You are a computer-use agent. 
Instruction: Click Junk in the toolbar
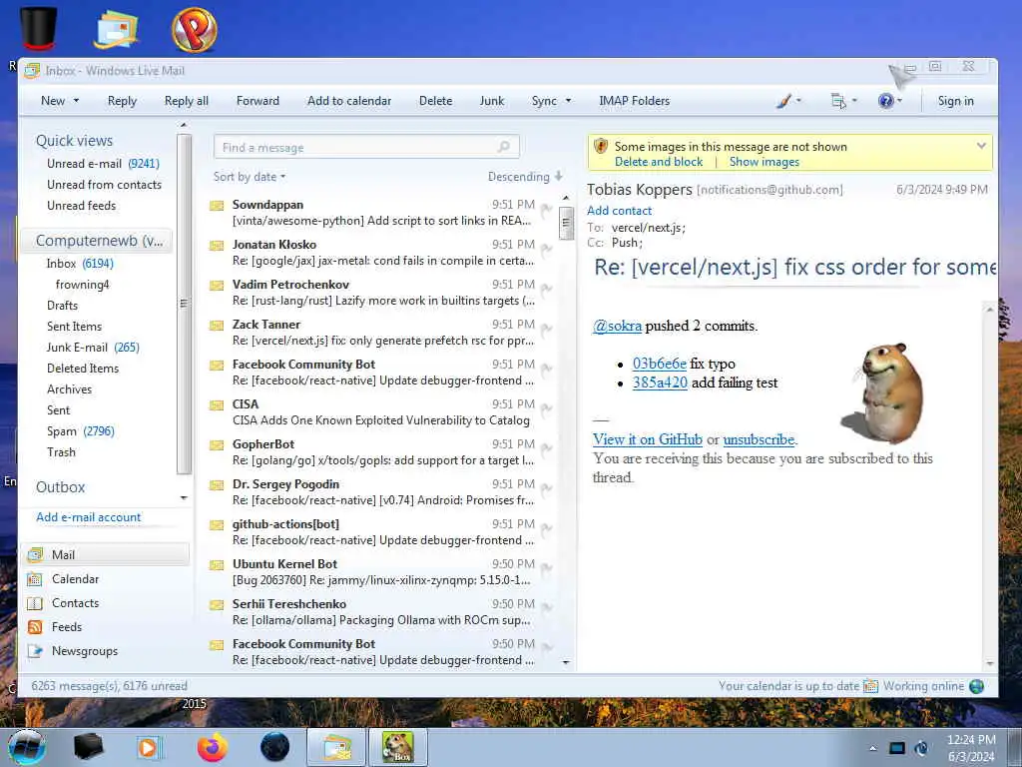[491, 101]
